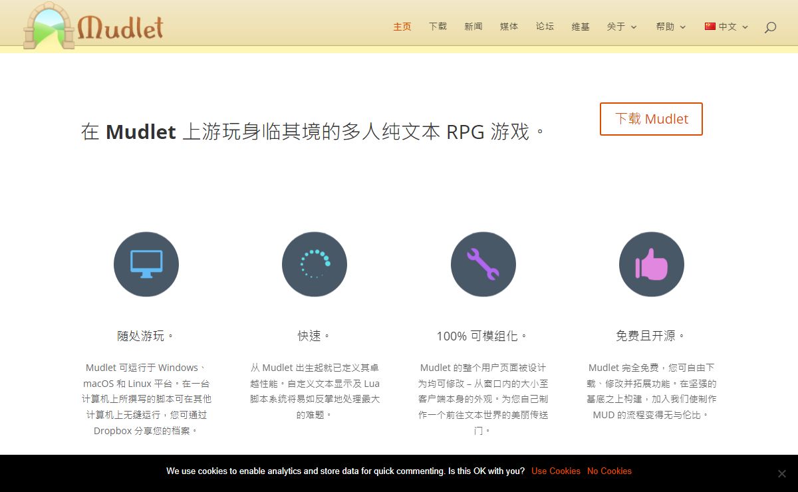Click the 随处游玩。 heading
The image size is (798, 492).
pos(146,336)
